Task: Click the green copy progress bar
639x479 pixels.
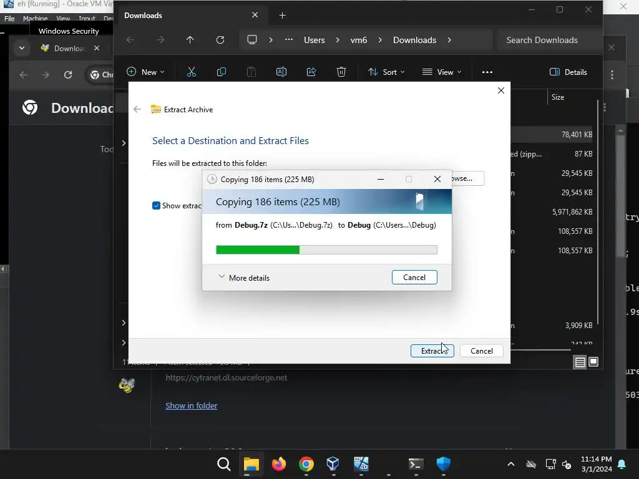Action: tap(326, 249)
